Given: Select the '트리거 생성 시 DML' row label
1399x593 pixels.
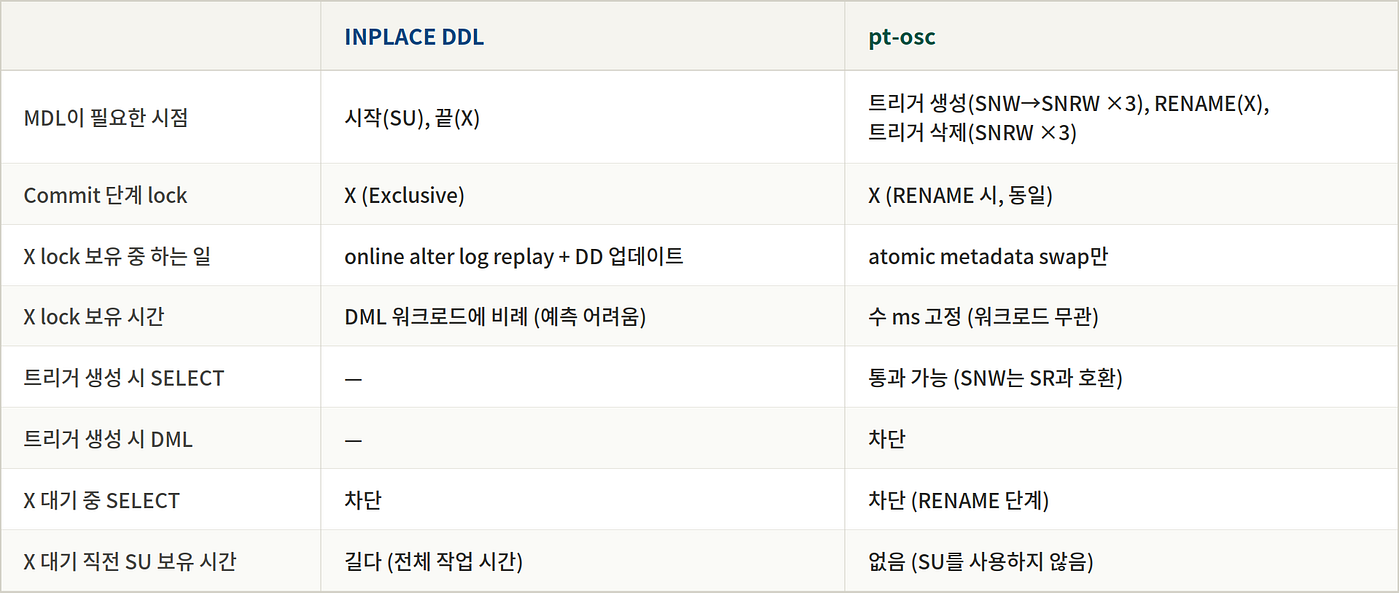Looking at the screenshot, I should click(108, 439).
